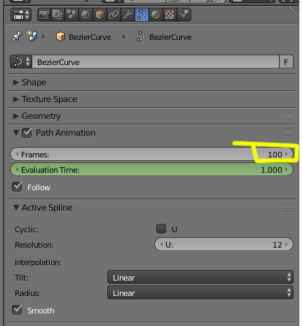Click the F fake user button
The height and width of the screenshot is (326, 302).
[x=286, y=62]
